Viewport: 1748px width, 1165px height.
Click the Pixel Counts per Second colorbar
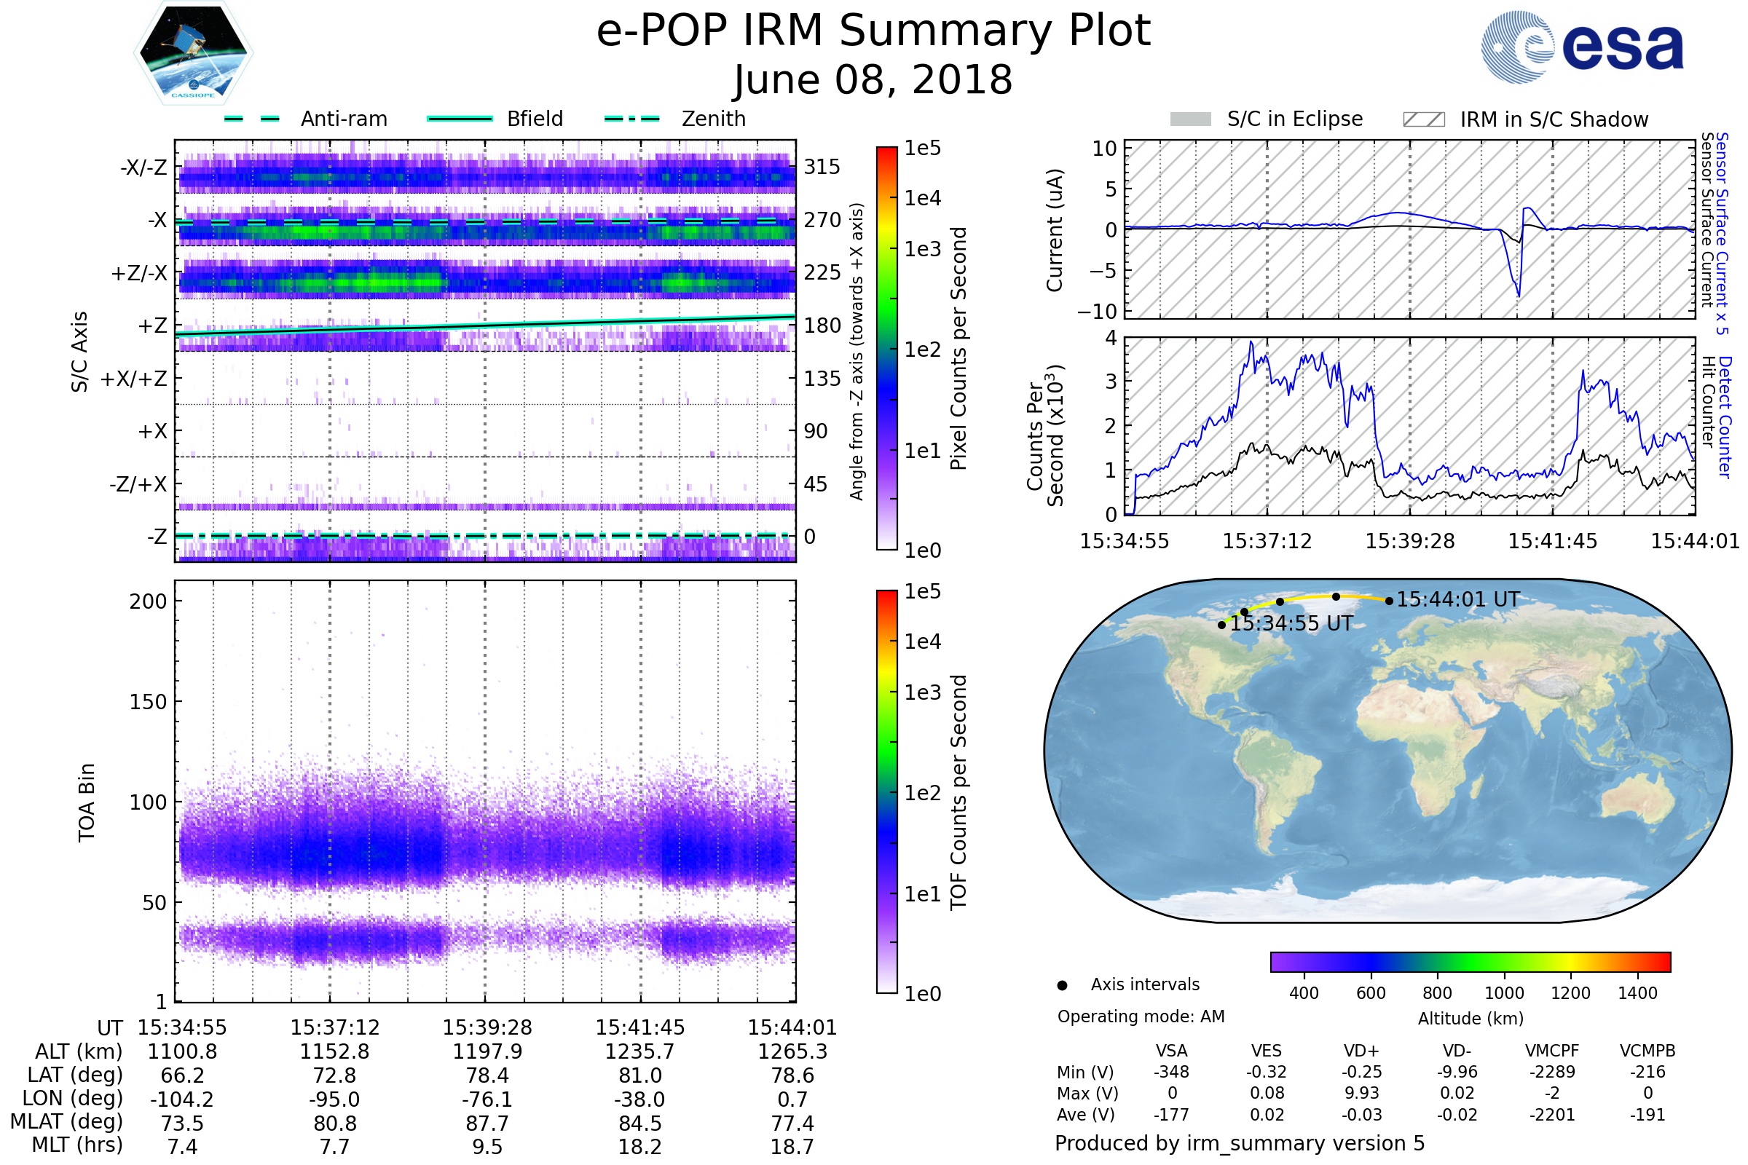pos(886,349)
